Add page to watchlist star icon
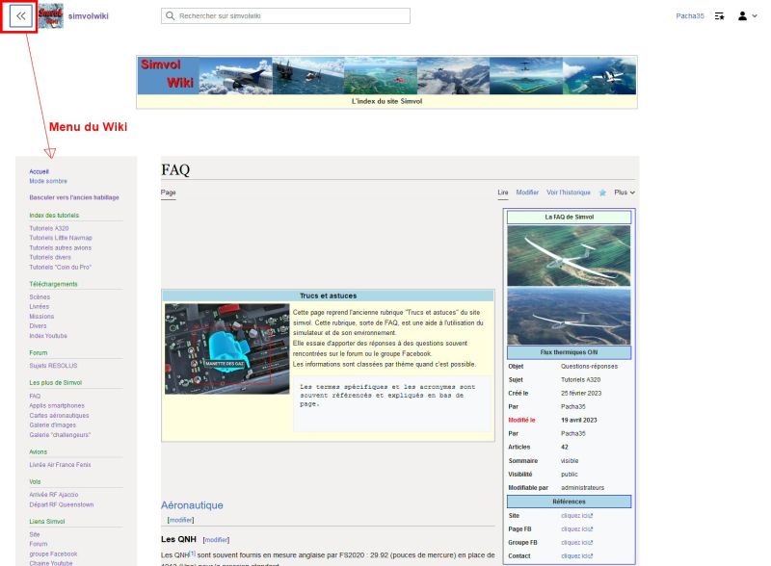Screen dimensions: 771x566 point(602,193)
